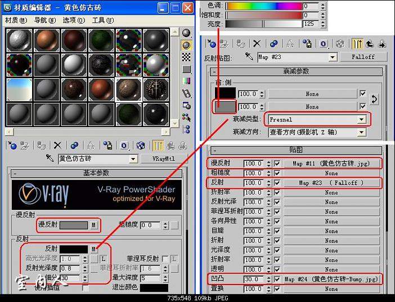Open the Map #23 name dropdown
The height and width of the screenshot is (302, 395).
point(333,57)
